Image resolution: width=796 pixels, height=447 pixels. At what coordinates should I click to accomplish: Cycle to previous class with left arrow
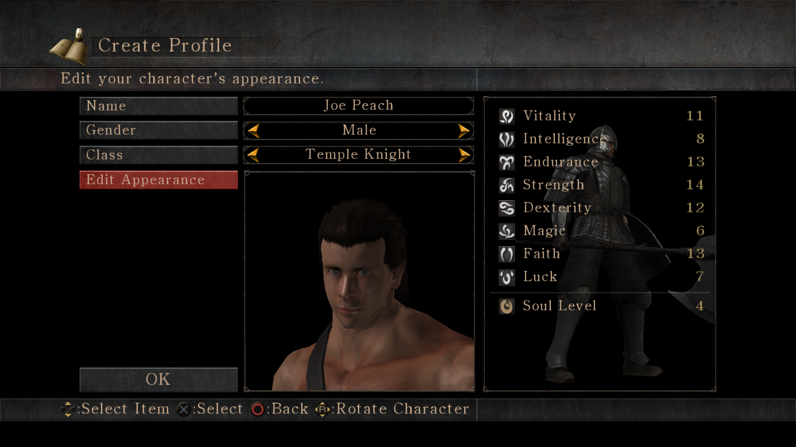[253, 155]
